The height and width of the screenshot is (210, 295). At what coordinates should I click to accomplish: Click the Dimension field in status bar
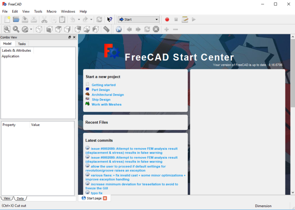pyautogui.click(x=263, y=206)
